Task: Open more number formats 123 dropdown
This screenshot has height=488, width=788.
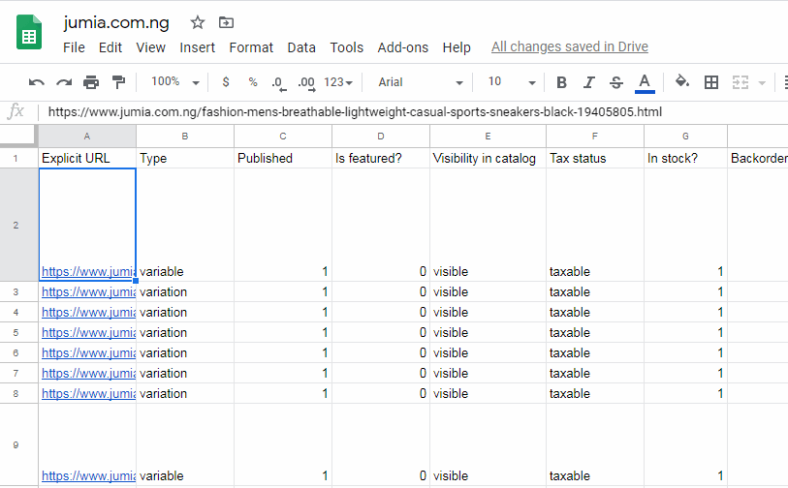Action: pyautogui.click(x=338, y=82)
